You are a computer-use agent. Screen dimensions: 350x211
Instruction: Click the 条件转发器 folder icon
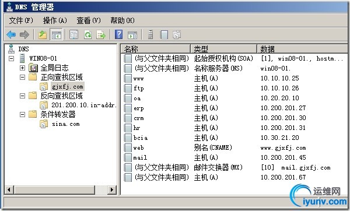[33, 114]
